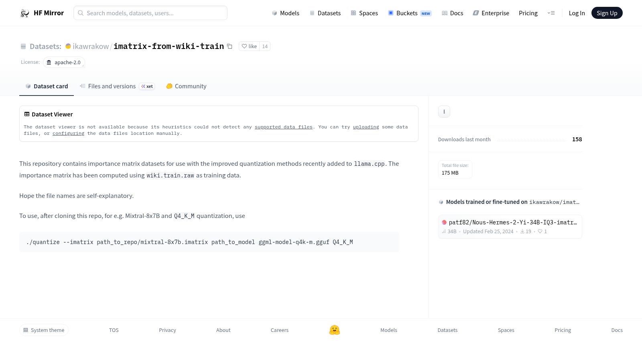Click the 'Datasets:' breadcrumb label

45,47
